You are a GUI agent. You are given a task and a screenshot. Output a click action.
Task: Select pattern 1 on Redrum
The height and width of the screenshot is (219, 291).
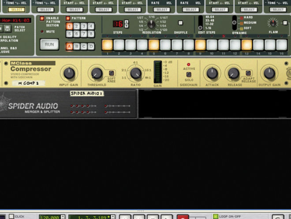69,26
